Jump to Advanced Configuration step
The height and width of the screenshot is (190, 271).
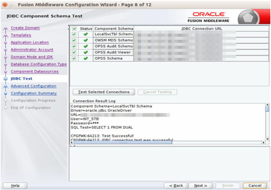pos(33,86)
